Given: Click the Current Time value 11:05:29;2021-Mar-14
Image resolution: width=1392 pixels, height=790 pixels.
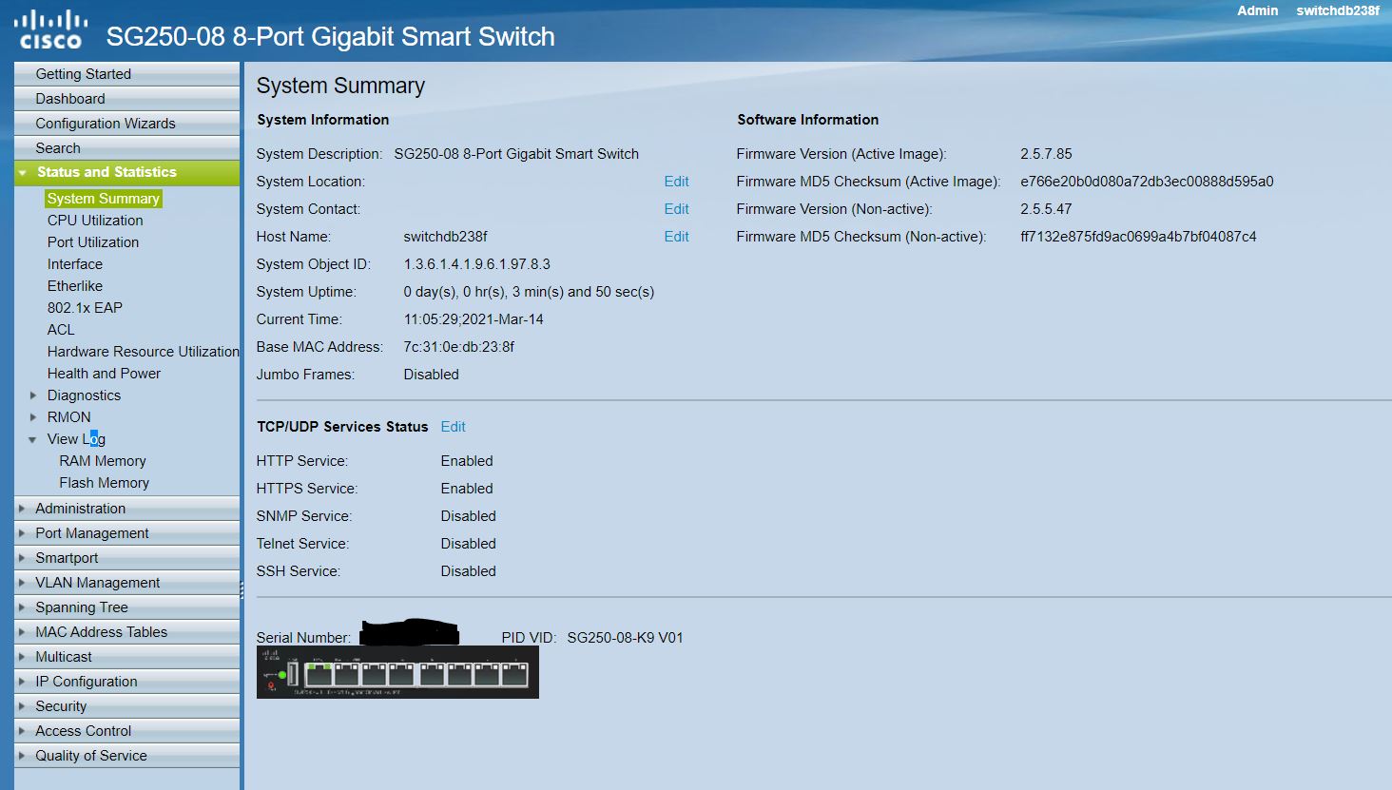Looking at the screenshot, I should pyautogui.click(x=474, y=319).
